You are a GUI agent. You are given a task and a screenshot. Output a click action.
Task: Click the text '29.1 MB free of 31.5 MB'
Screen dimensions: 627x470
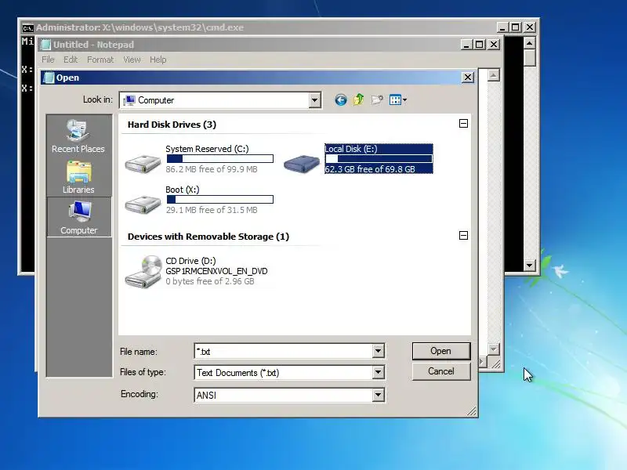(212, 210)
